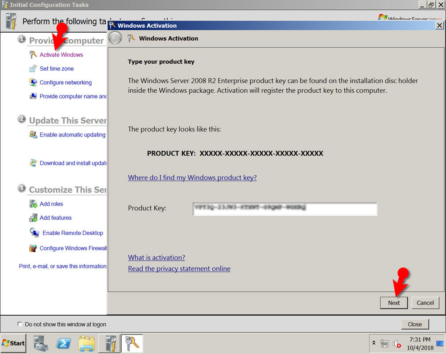446x354 pixels.
Task: Select Windows Activation keys taskbar item
Action: [132, 343]
